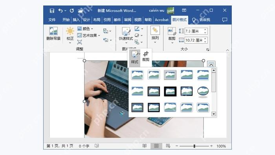
Task: Expand the Customize Quick Access Toolbar arrow
Action: [x=89, y=11]
